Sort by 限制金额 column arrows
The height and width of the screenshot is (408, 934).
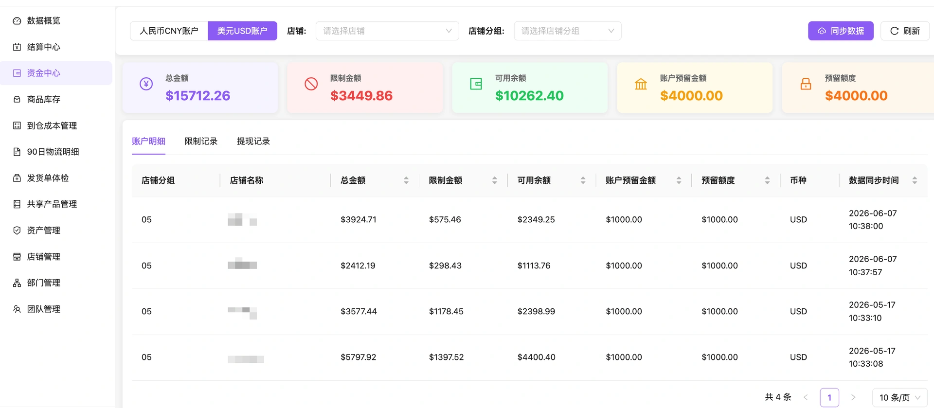coord(495,180)
